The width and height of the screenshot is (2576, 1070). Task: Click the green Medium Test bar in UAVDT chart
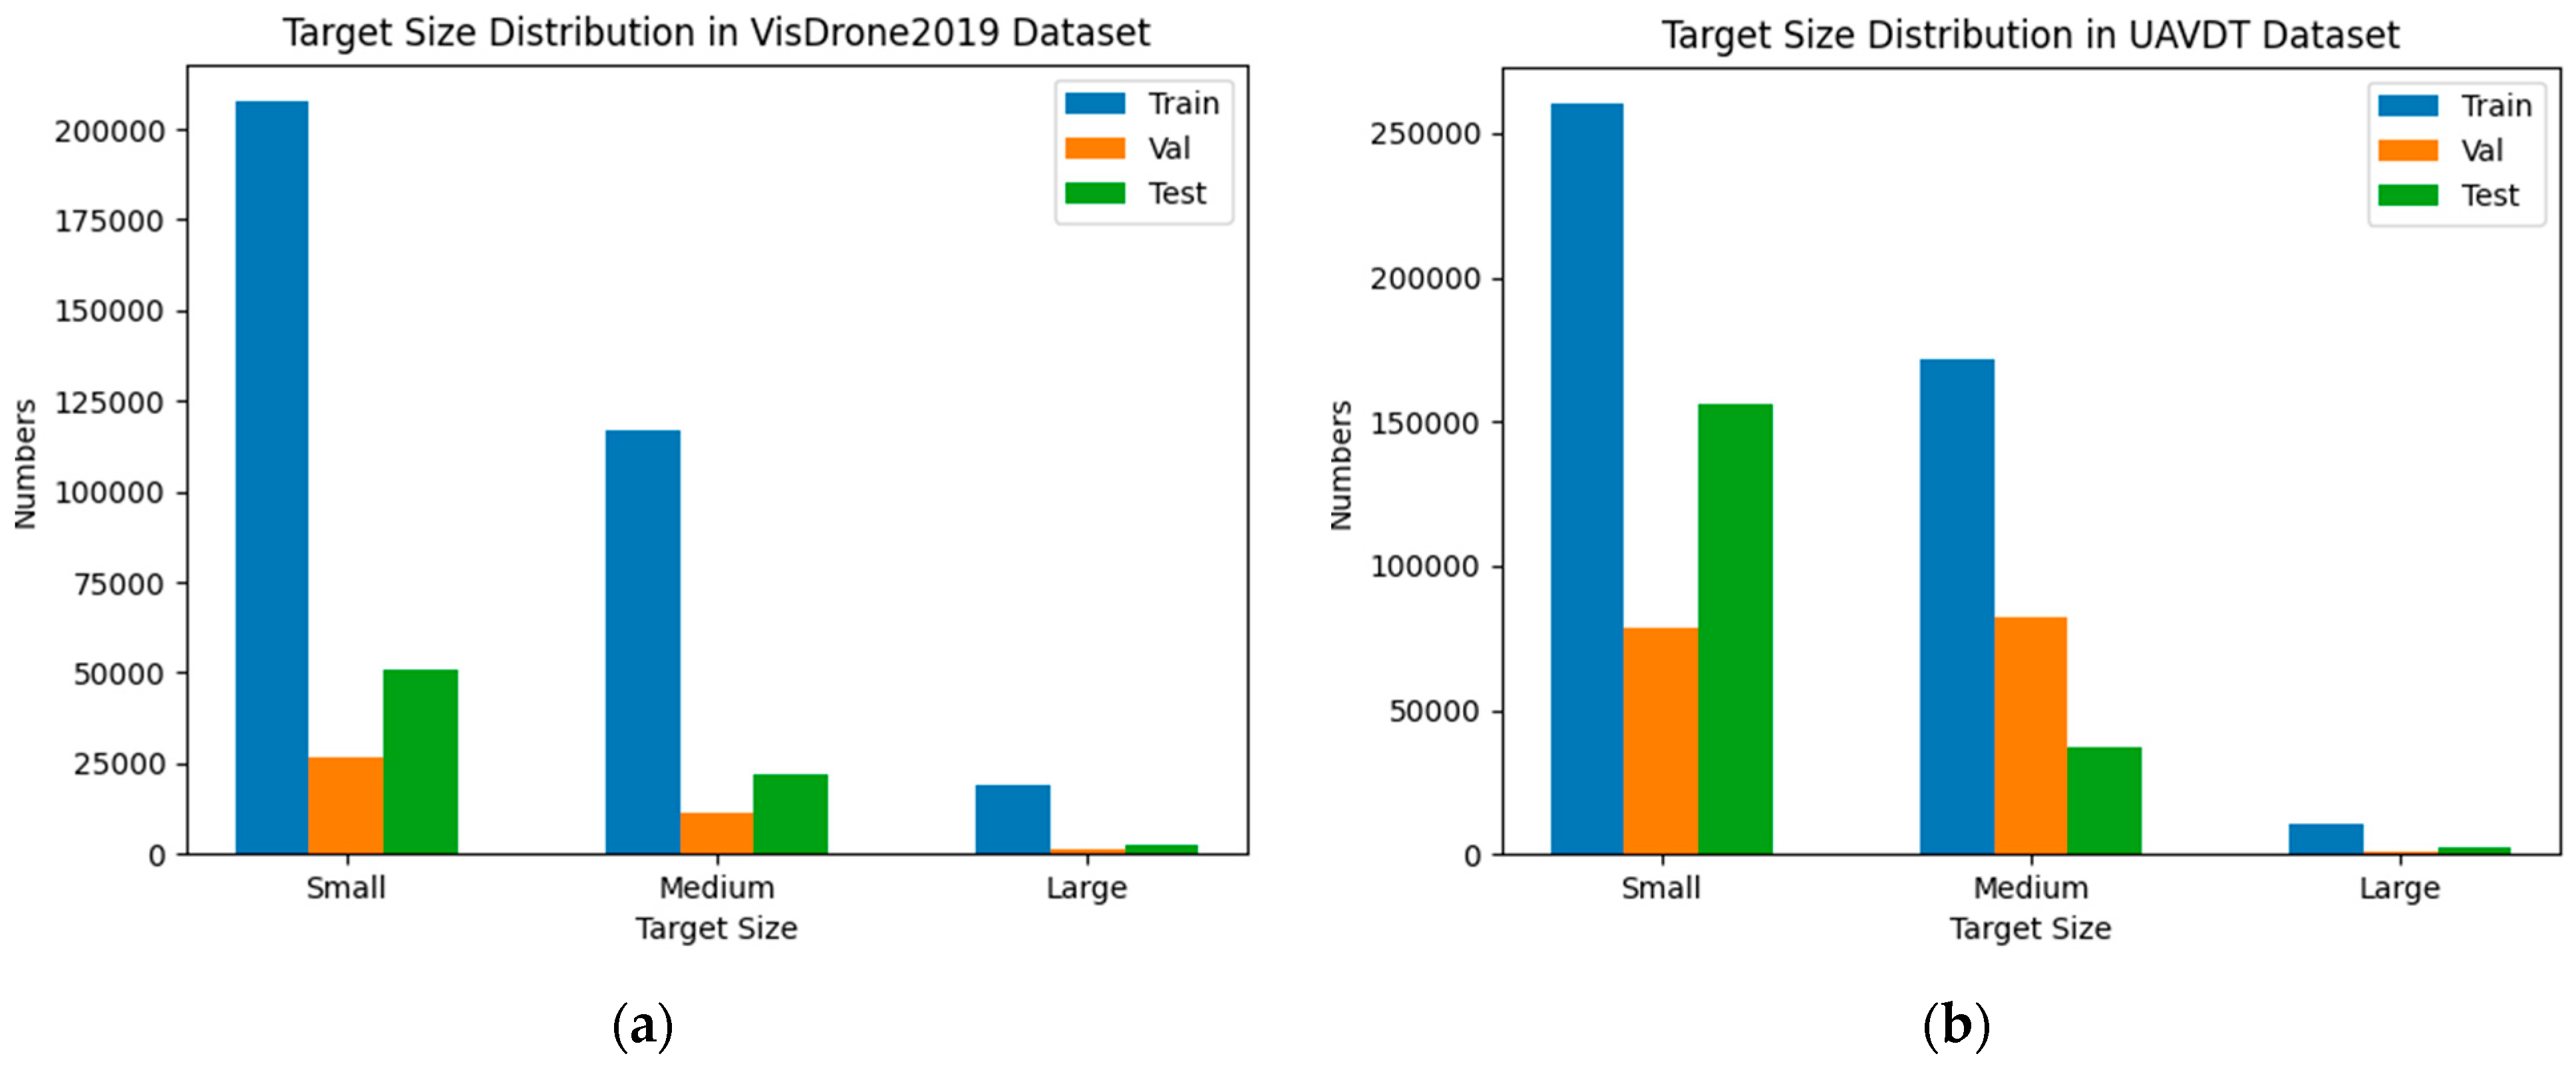tap(2104, 802)
